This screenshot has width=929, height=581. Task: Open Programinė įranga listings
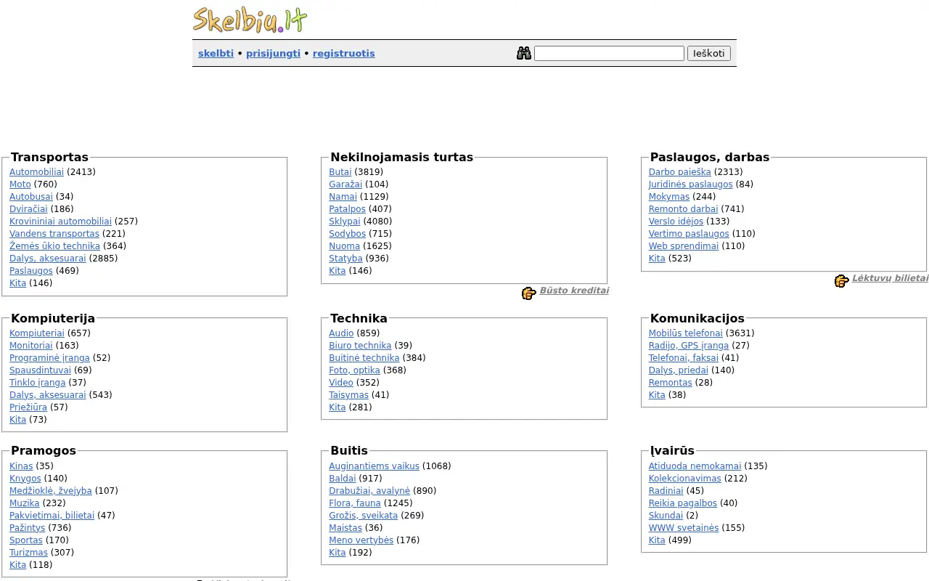(49, 358)
